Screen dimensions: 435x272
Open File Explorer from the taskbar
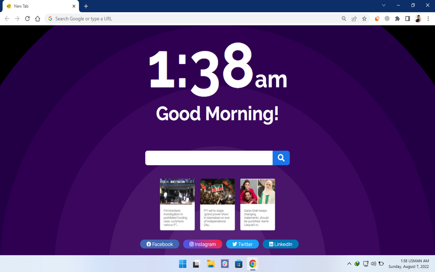click(x=211, y=264)
